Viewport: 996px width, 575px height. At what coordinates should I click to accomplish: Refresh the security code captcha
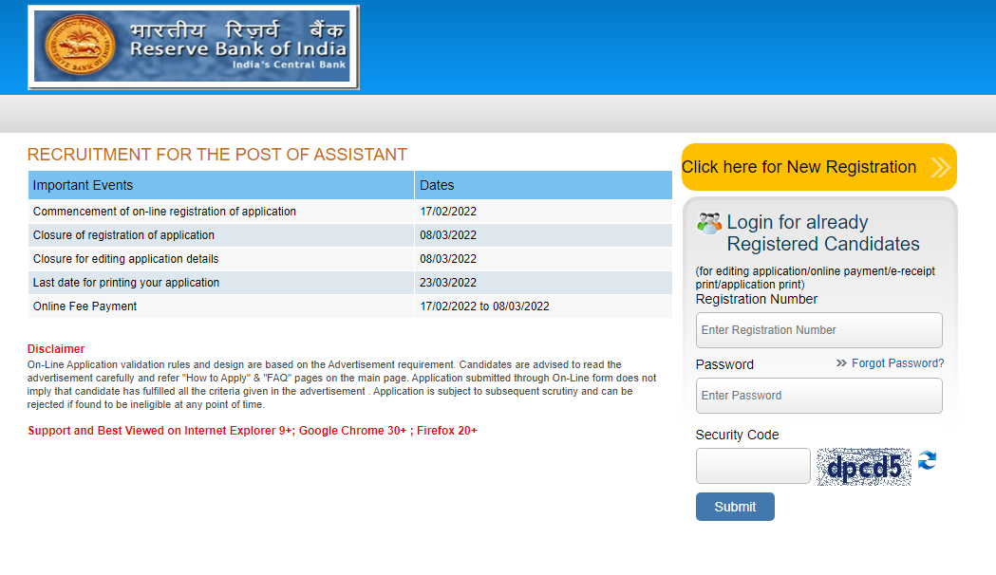click(928, 461)
